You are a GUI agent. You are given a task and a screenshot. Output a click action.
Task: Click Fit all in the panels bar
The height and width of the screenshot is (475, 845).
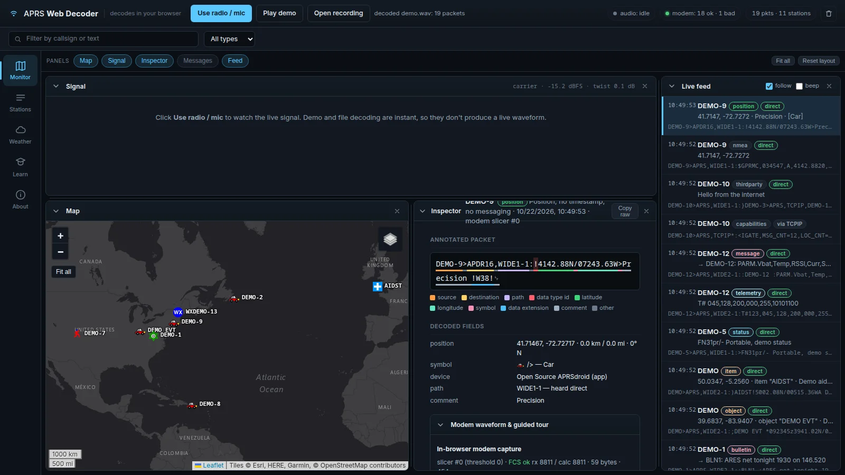[x=783, y=61]
